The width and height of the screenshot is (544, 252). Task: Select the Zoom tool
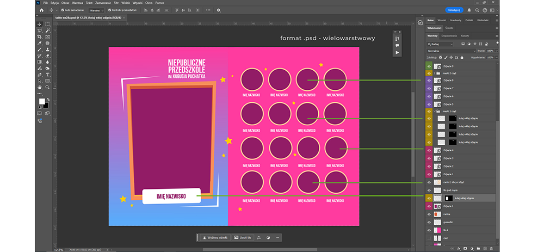coord(47,87)
